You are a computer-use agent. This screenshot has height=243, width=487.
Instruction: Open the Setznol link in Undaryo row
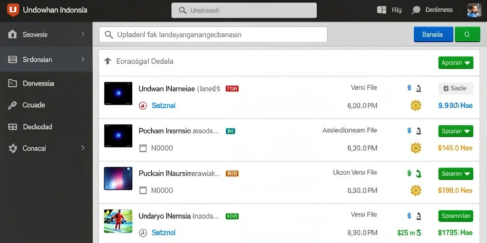click(164, 233)
